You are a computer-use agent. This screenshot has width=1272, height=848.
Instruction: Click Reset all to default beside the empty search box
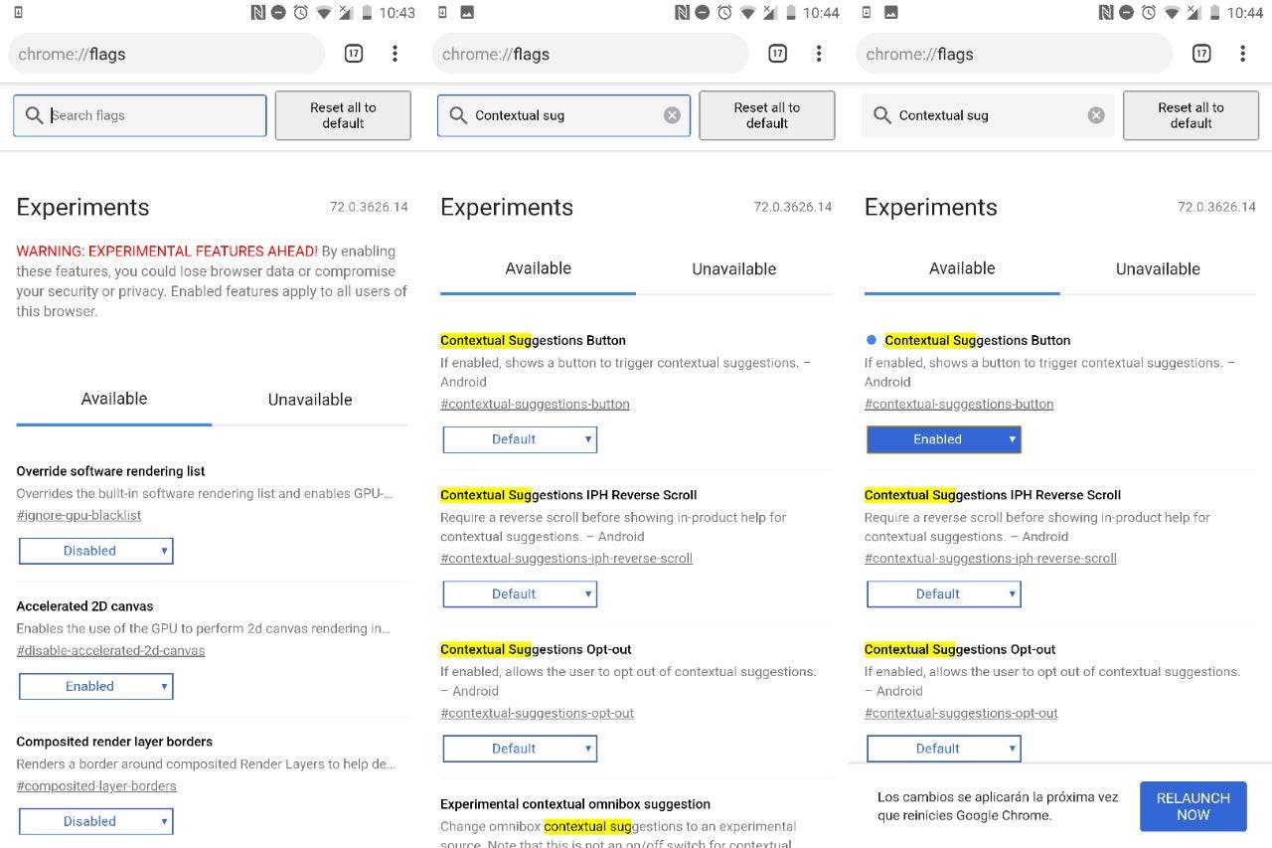coord(343,115)
